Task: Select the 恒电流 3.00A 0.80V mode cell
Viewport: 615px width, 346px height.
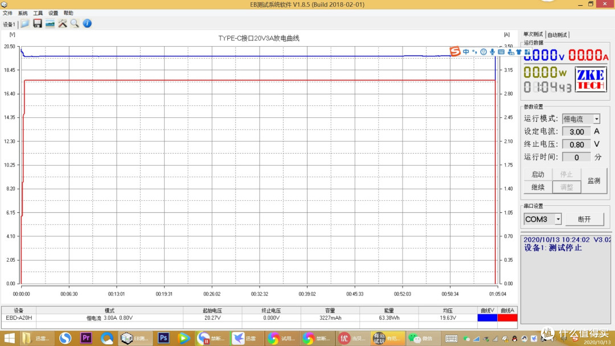Action: pyautogui.click(x=109, y=318)
